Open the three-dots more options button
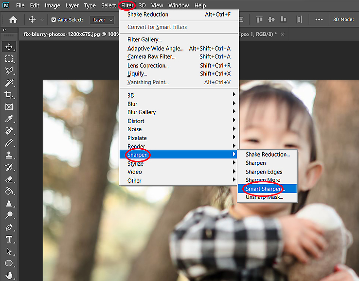 [319, 19]
